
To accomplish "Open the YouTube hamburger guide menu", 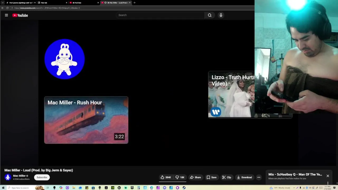I will (6, 15).
